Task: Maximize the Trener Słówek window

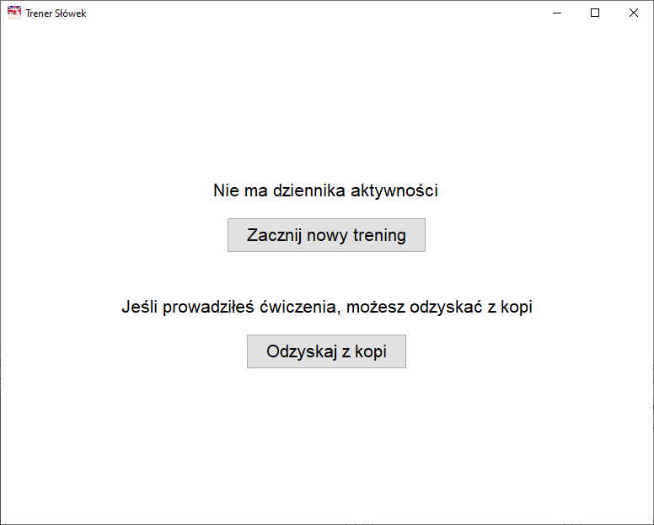Action: [595, 13]
